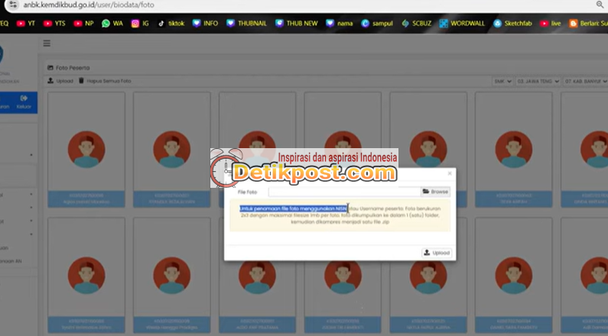Open the tiktok bookmark

[171, 24]
